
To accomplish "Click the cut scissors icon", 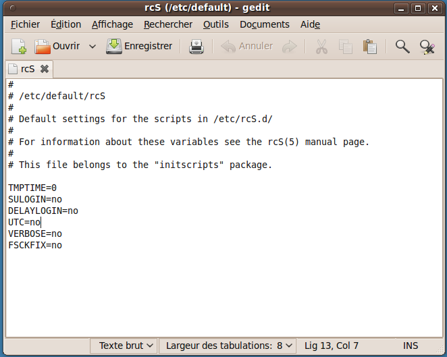I will point(321,47).
